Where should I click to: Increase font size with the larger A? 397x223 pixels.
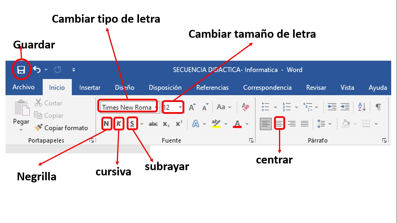point(192,107)
